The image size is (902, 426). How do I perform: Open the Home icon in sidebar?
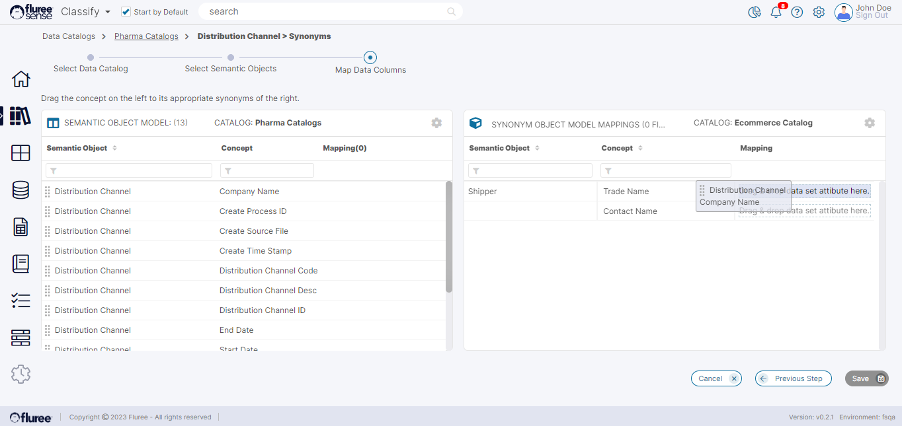(21, 79)
